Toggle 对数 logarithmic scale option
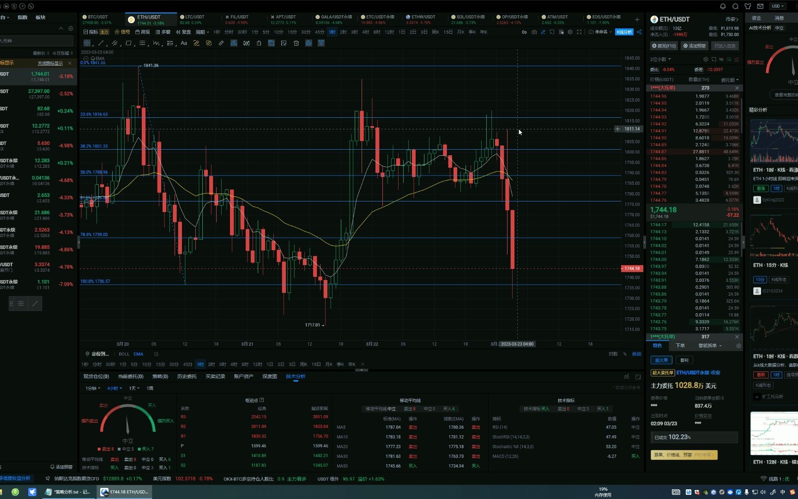This screenshot has width=798, height=499. pyautogui.click(x=613, y=354)
